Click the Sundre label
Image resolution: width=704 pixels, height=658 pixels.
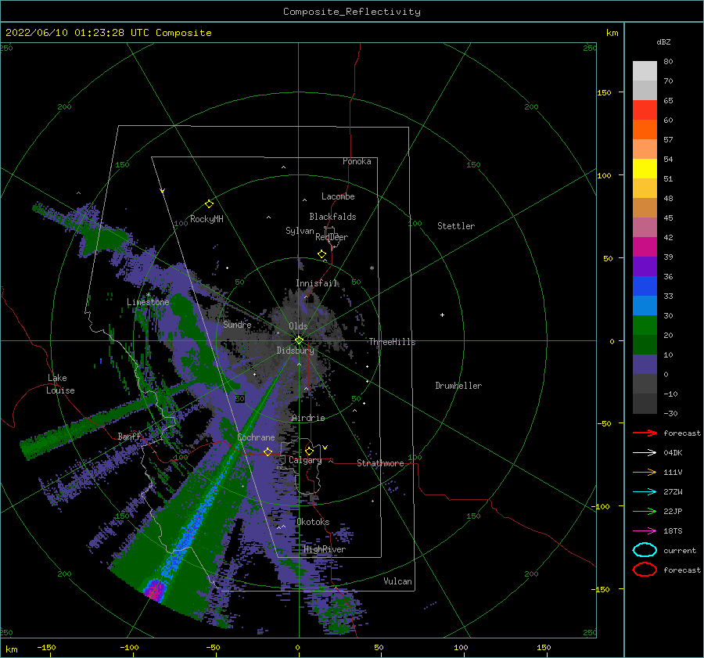pos(237,324)
